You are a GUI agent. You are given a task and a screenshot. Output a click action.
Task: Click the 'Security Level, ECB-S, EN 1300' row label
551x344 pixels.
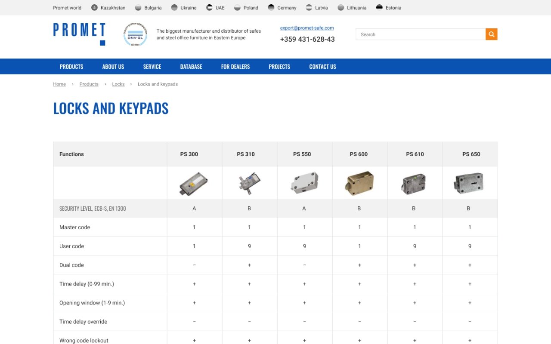click(93, 209)
